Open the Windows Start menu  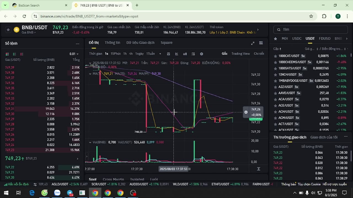6,193
